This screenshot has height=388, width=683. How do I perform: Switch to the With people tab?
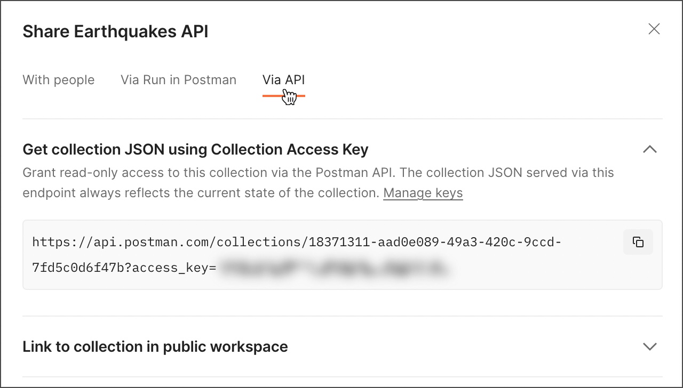[58, 80]
